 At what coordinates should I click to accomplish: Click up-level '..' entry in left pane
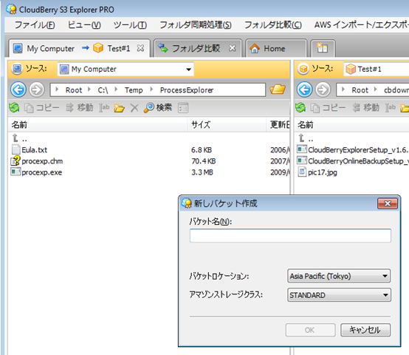pos(19,138)
